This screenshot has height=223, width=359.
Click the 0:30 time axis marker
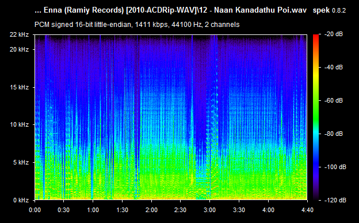coord(64,210)
